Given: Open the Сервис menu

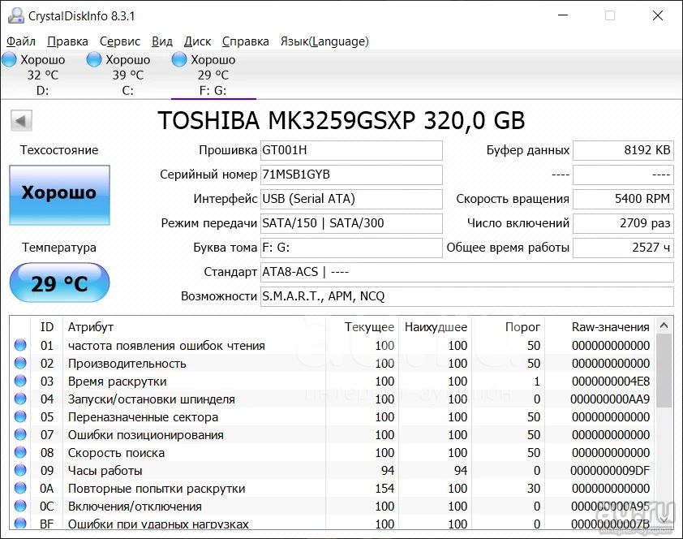Looking at the screenshot, I should (x=120, y=41).
